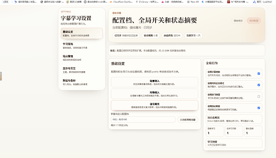Image resolution: width=276 pixels, height=158 pixels.
Task: Open the 数据与备份 section in the sidebar
Action: (x=82, y=82)
